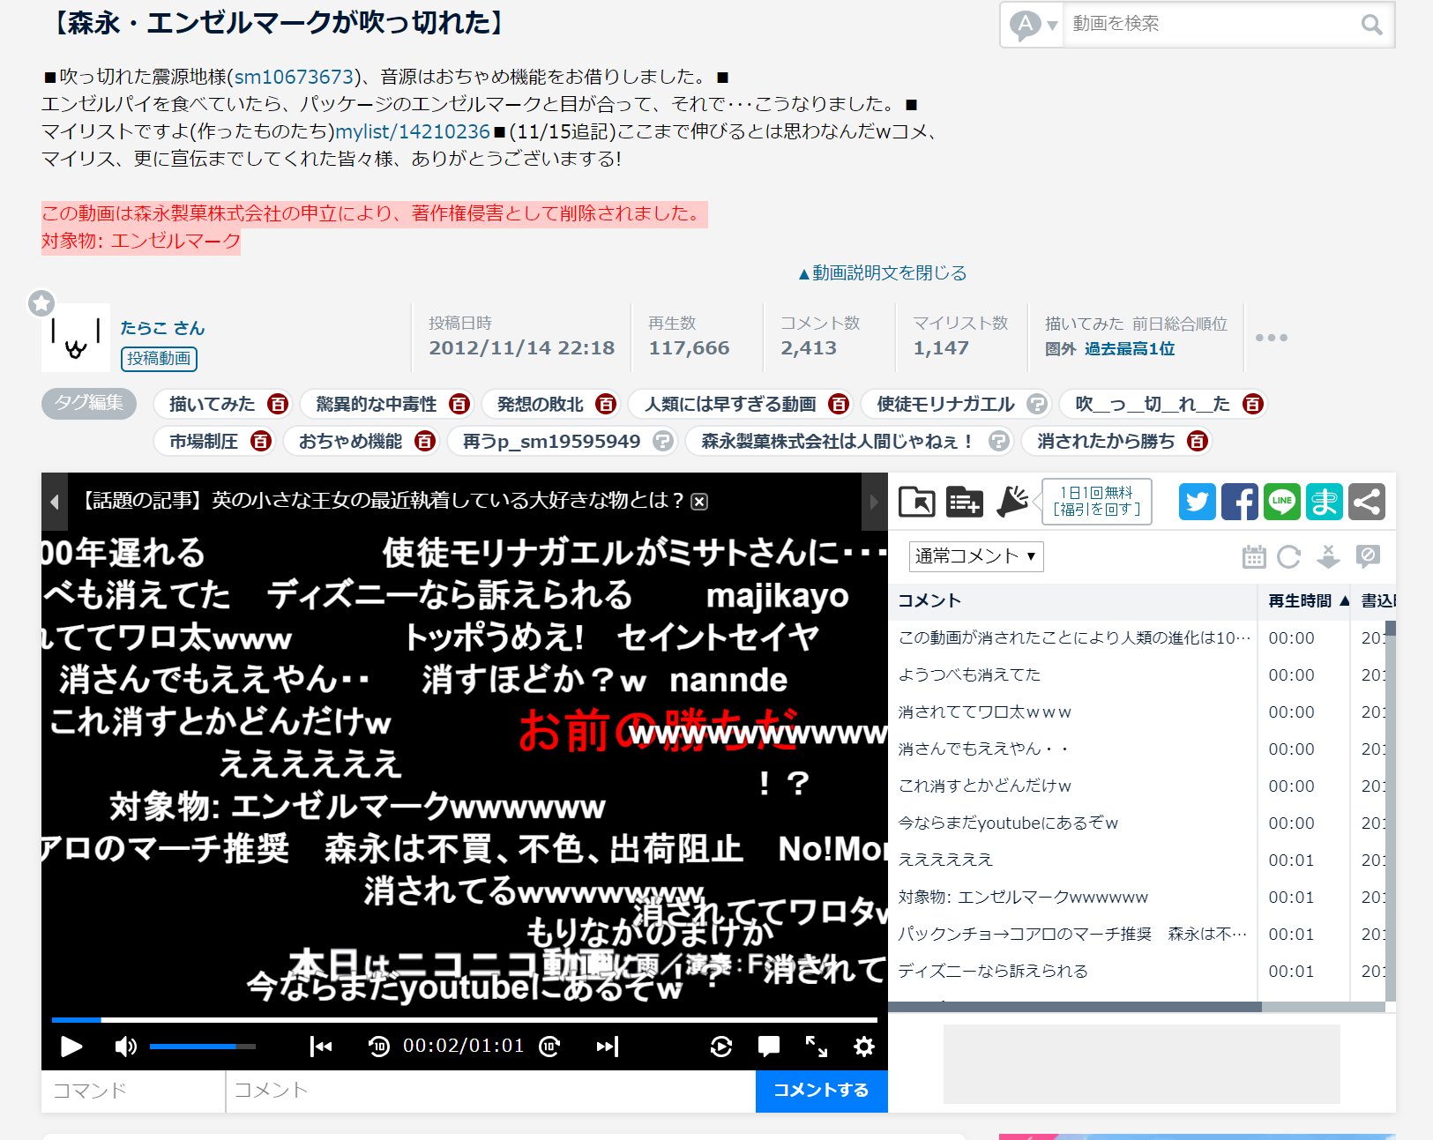This screenshot has width=1433, height=1140.
Task: Sort by 書込 column header
Action: [1374, 601]
